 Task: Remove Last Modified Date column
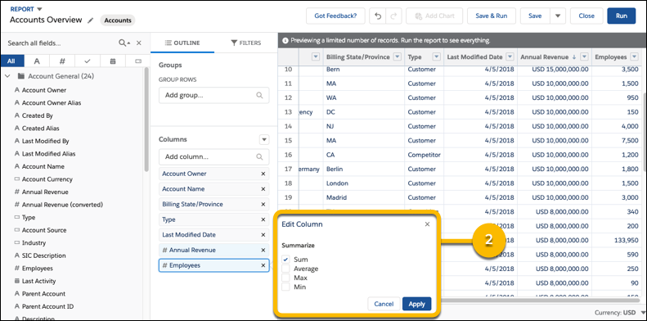click(x=263, y=235)
